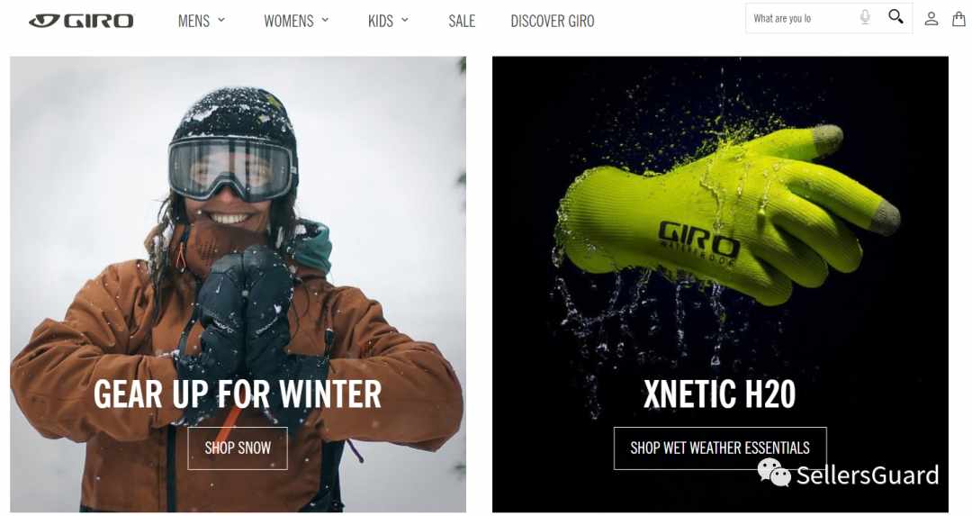Open the Discover Giro menu item
This screenshot has height=516, width=972.
553,21
